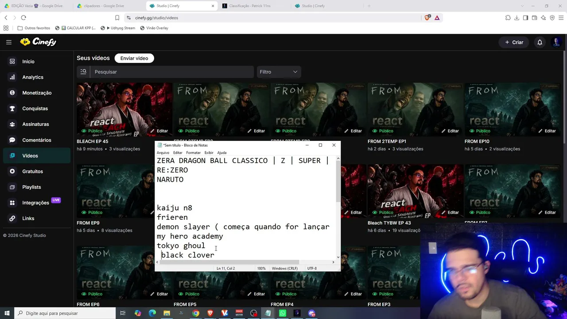The height and width of the screenshot is (319, 567).
Task: Open Task View on the taskbar
Action: [x=123, y=313]
